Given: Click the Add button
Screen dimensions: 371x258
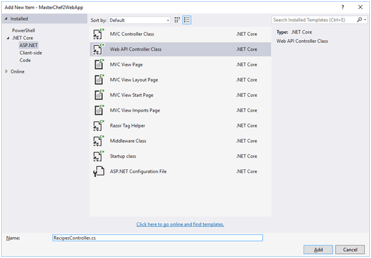Looking at the screenshot, I should point(318,250).
